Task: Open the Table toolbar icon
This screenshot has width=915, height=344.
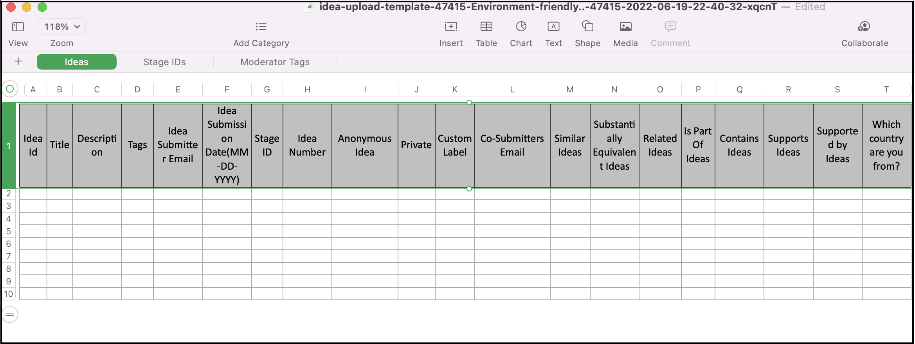Action: coord(486,27)
